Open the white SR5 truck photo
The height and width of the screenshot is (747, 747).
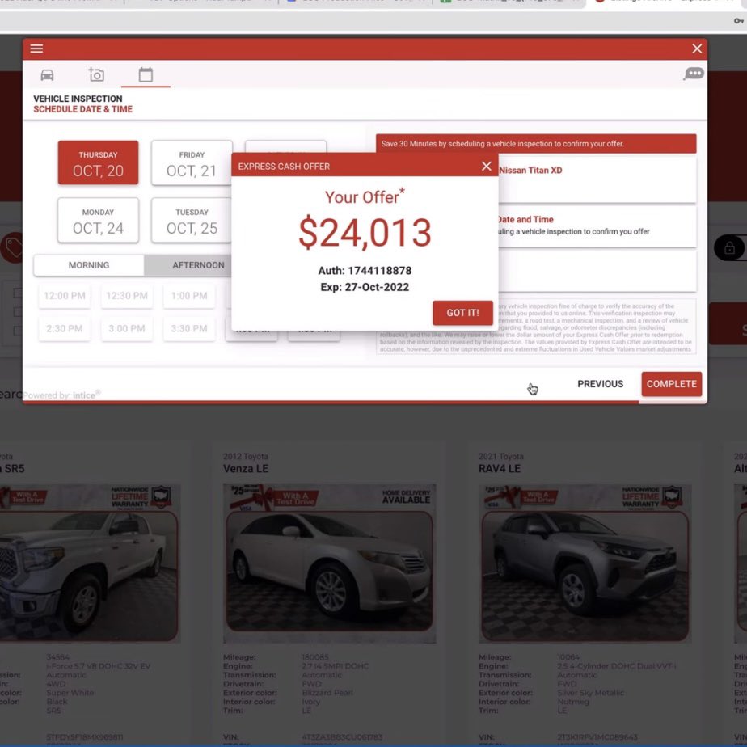click(x=90, y=563)
